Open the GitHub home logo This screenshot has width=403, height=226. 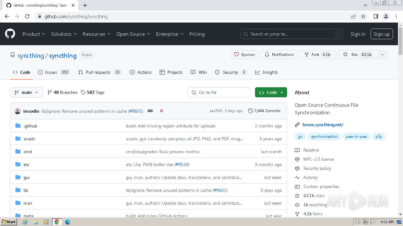[10, 34]
